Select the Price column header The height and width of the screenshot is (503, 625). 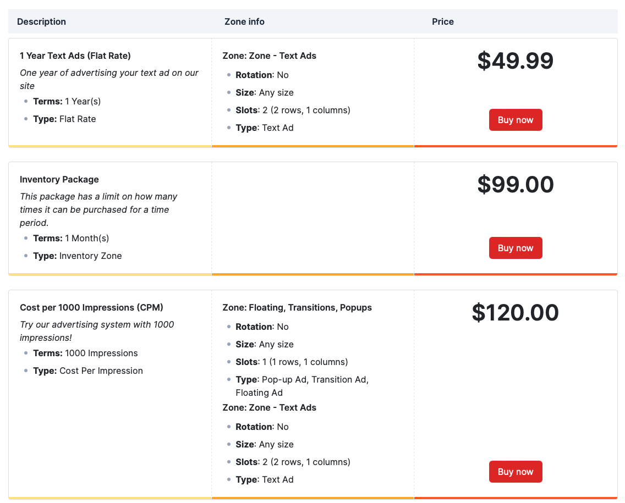443,21
